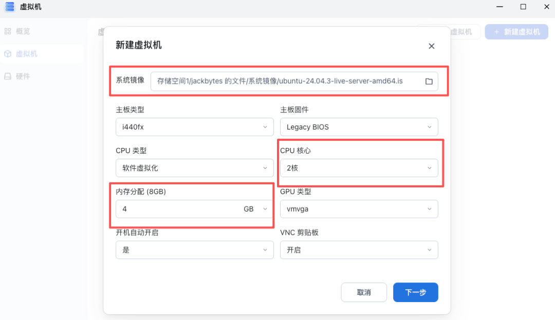The height and width of the screenshot is (320, 555).
Task: Click the ubuntu system image path field
Action: [288, 81]
